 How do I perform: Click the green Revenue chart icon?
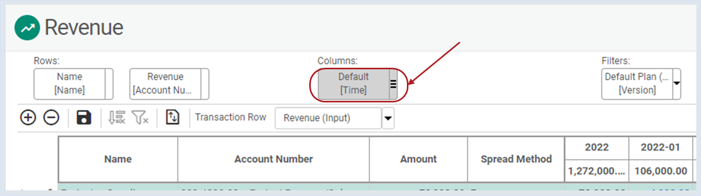[28, 28]
